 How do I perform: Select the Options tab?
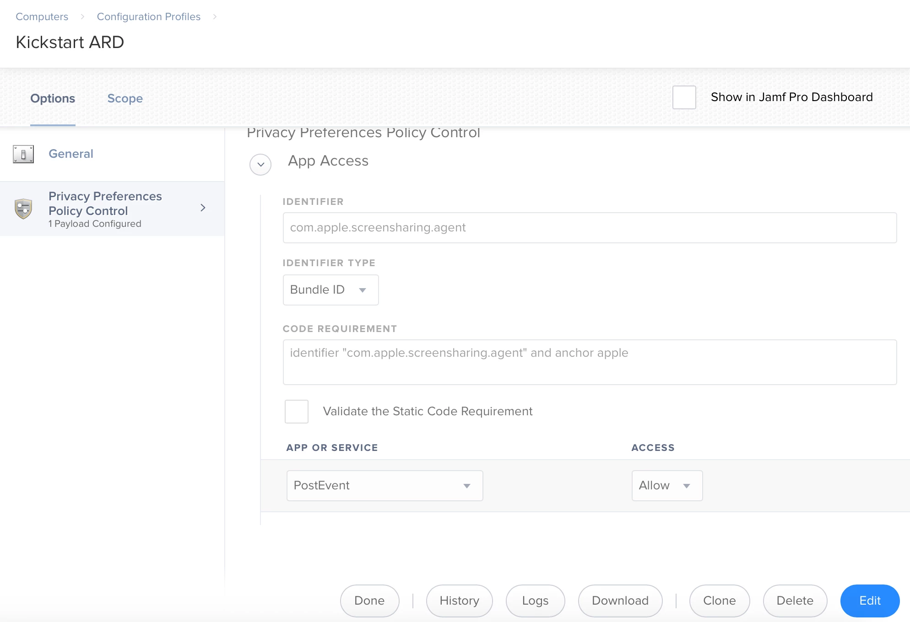pos(53,98)
